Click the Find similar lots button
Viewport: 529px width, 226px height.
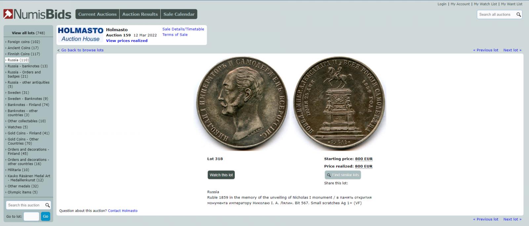343,175
